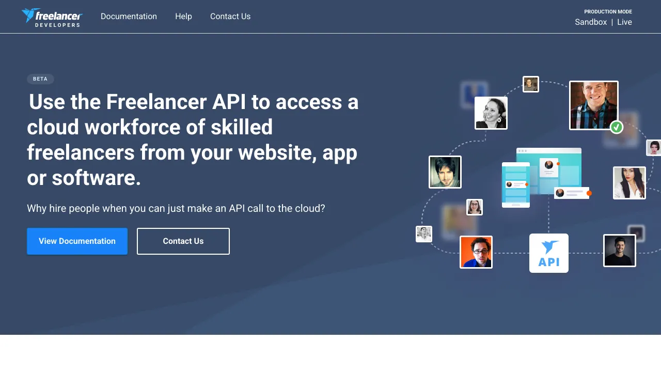The image size is (661, 372).
Task: Open the Help menu item
Action: 183,17
